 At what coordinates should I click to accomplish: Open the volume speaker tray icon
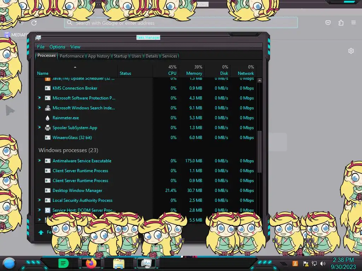(x=323, y=263)
